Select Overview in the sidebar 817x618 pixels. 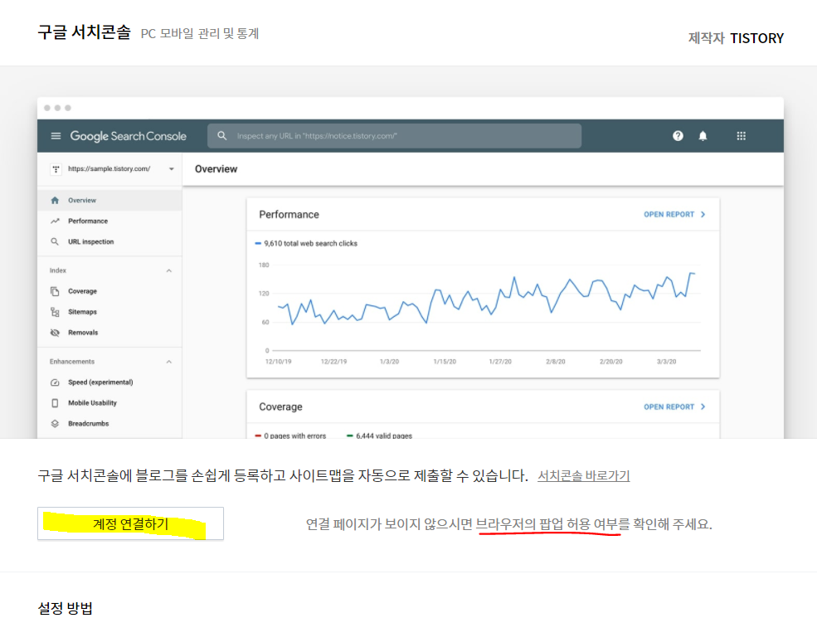pos(110,200)
